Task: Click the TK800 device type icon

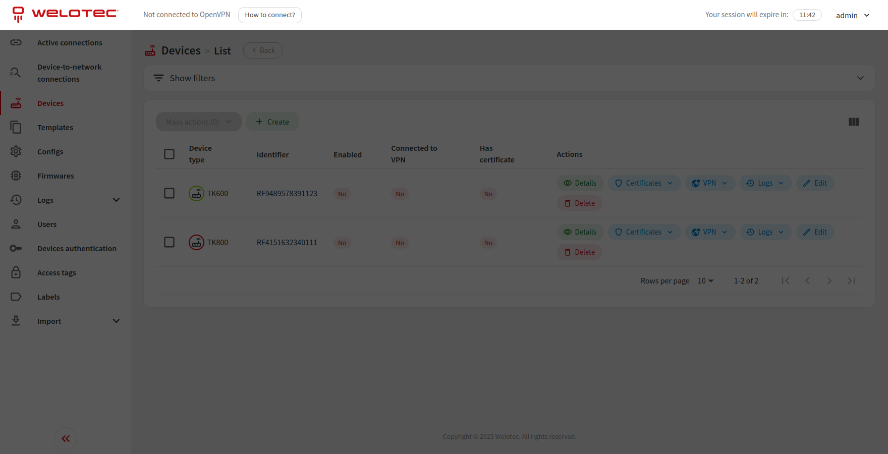Action: 196,243
